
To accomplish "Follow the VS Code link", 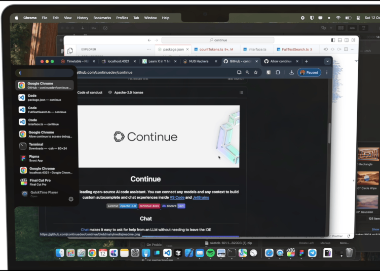I will point(177,197).
